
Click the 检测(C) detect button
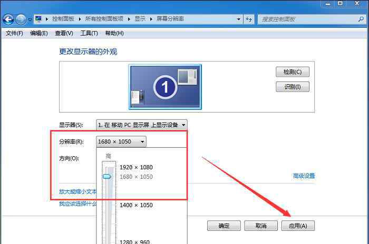pyautogui.click(x=292, y=72)
